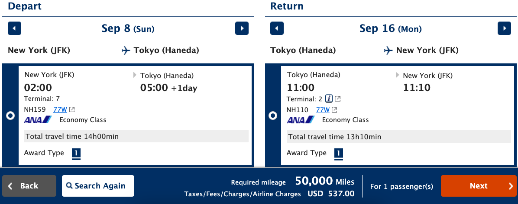This screenshot has width=518, height=204.
Task: Go to next departure date after Sep 8
Action: (242, 28)
